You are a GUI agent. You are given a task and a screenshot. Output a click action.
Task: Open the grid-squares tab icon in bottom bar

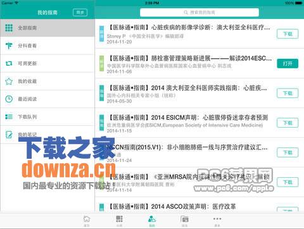pyautogui.click(x=119, y=219)
